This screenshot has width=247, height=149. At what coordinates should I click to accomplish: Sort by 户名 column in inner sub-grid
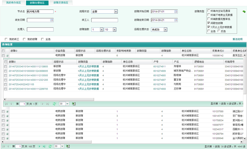(182, 62)
